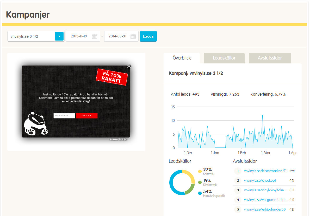Screen dimensions: 310x216
Task: Switch to the Avslutssidor tab
Action: tap(270, 58)
